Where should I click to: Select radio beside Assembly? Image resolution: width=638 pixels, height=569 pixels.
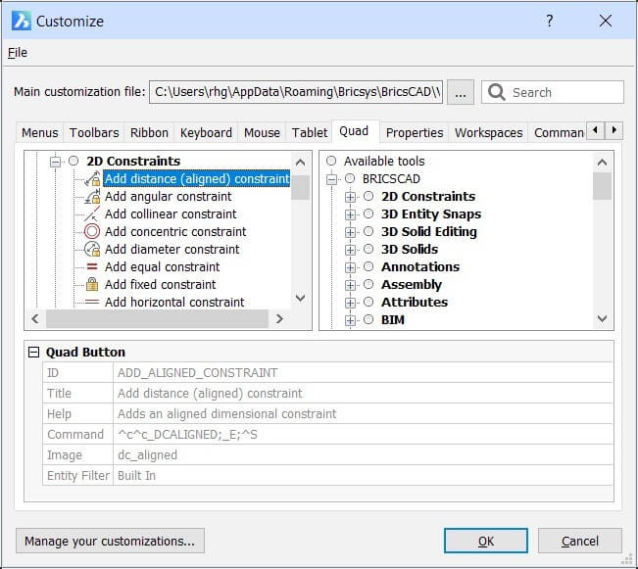pos(368,284)
